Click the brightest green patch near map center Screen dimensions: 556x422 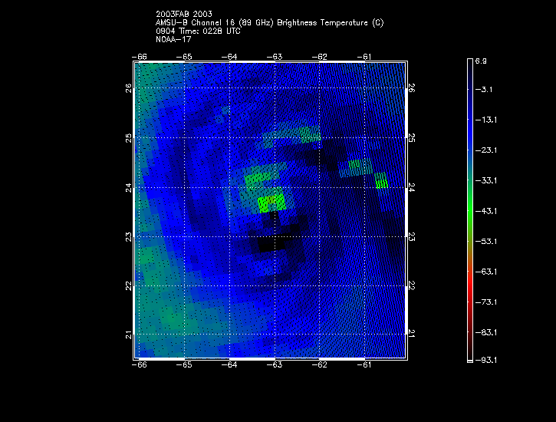(x=271, y=203)
